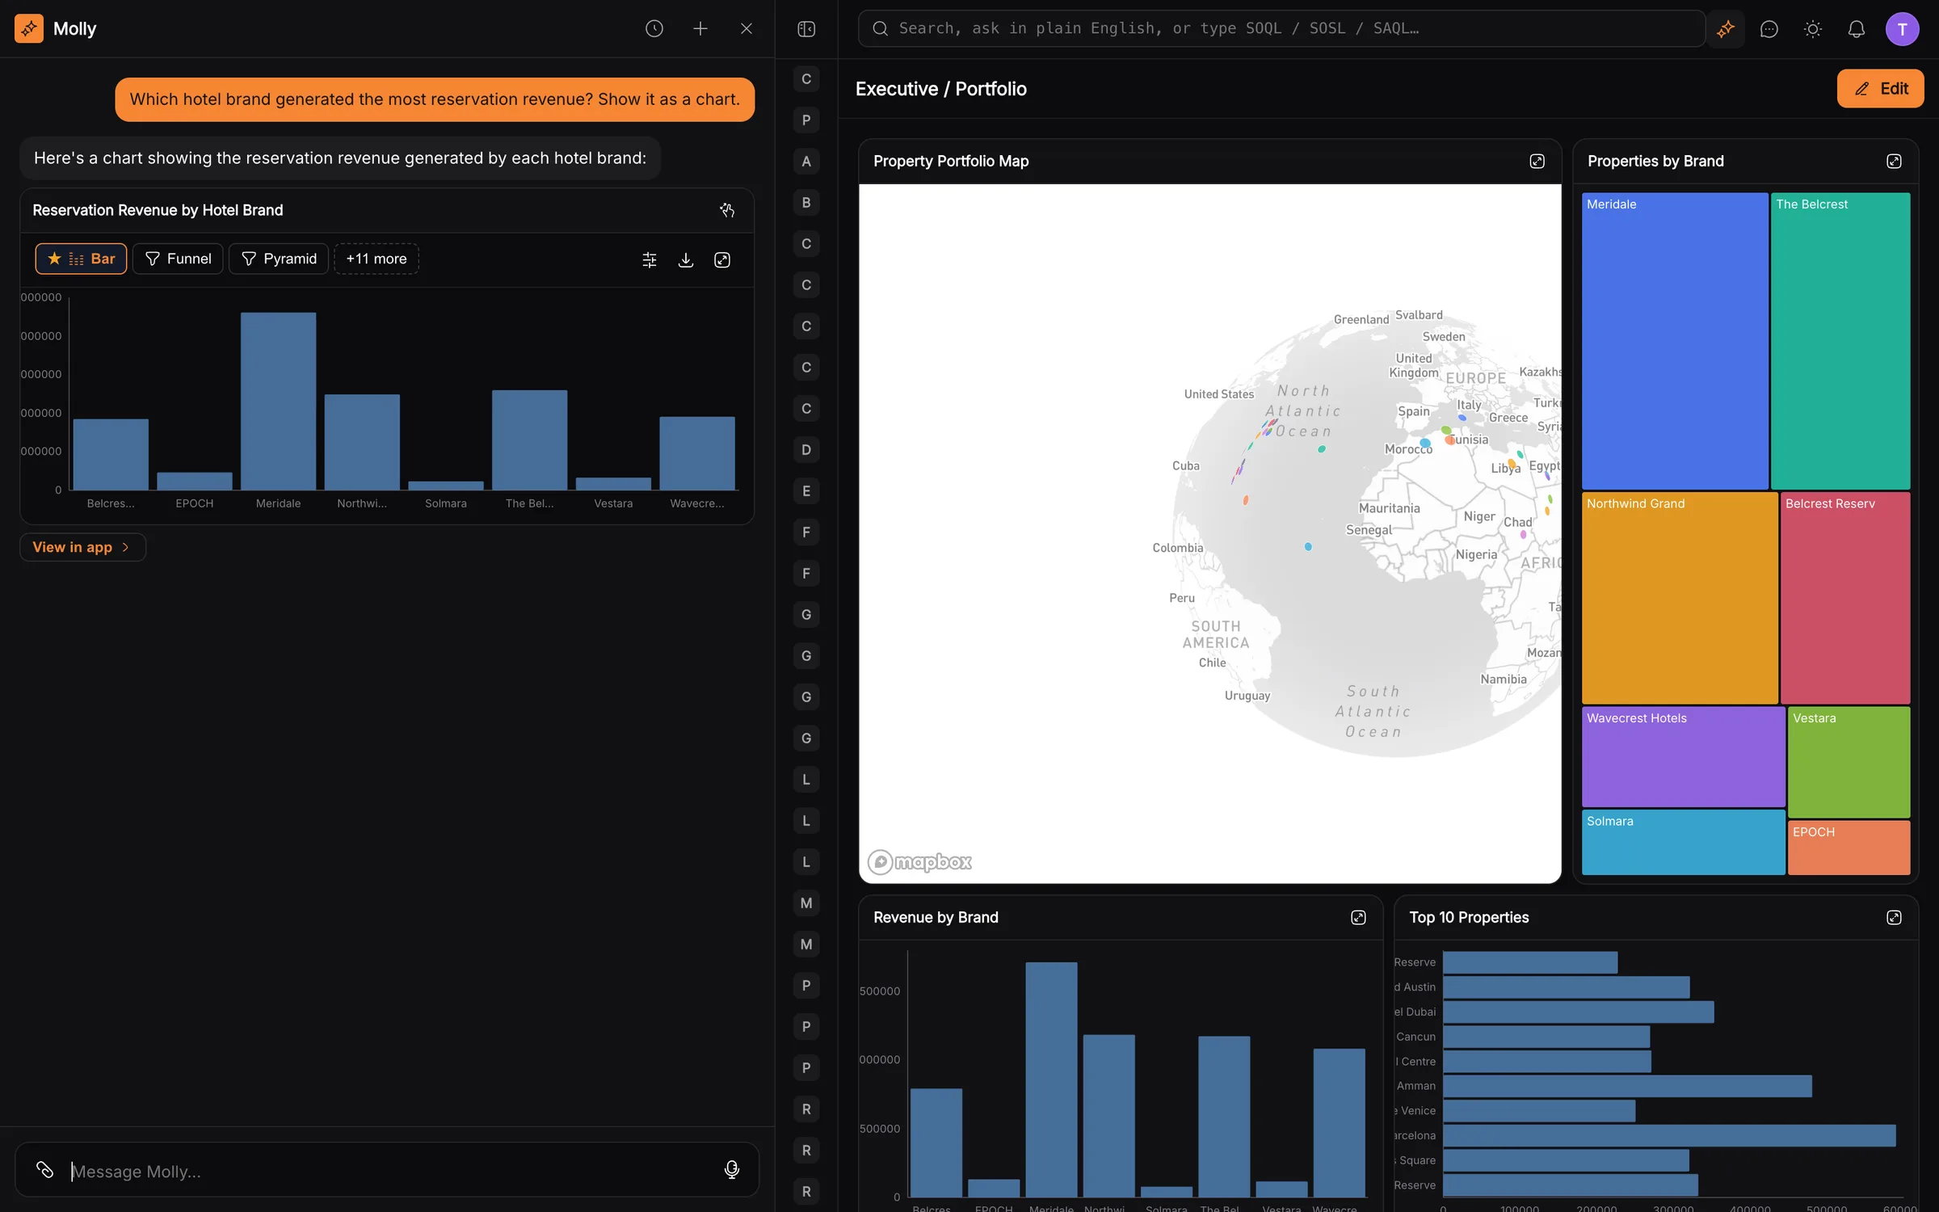Image resolution: width=1939 pixels, height=1212 pixels.
Task: Show +11 more chart types
Action: pyautogui.click(x=376, y=259)
